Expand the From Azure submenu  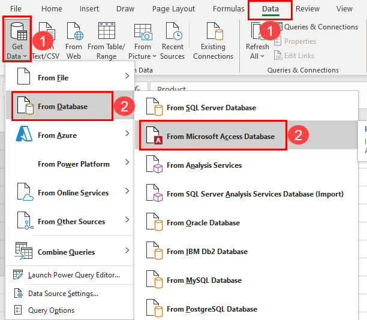(70, 135)
